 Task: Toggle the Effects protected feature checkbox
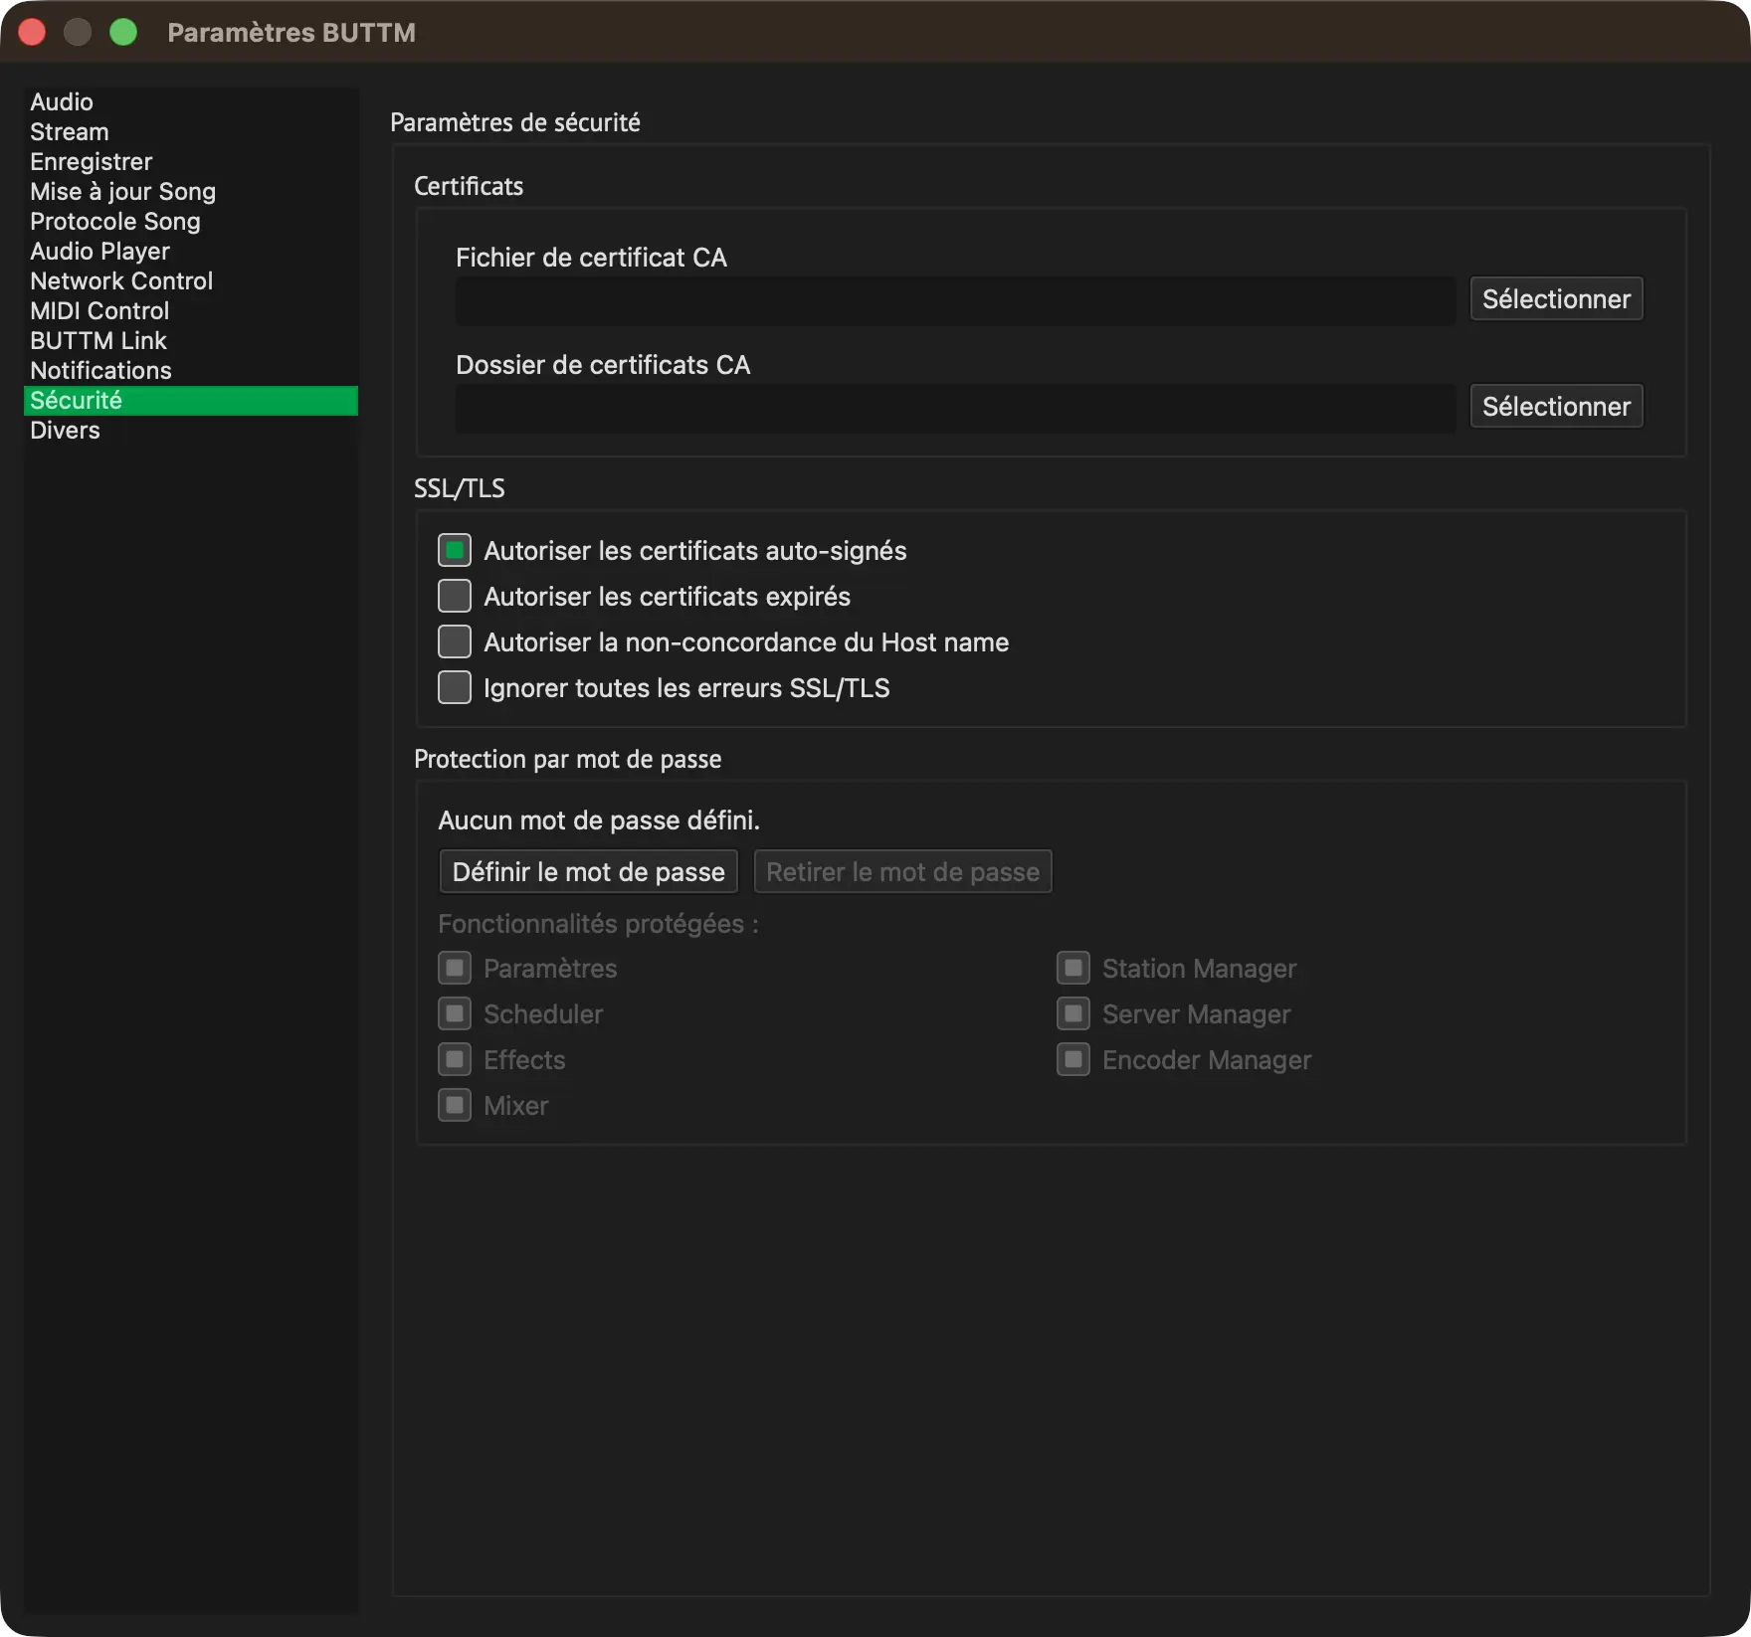click(x=455, y=1059)
